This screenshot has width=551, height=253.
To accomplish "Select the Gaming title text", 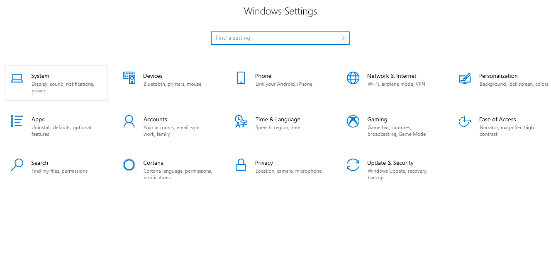I will pyautogui.click(x=377, y=119).
